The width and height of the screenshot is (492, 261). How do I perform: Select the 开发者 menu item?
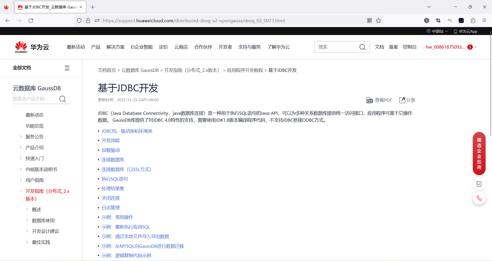click(225, 47)
